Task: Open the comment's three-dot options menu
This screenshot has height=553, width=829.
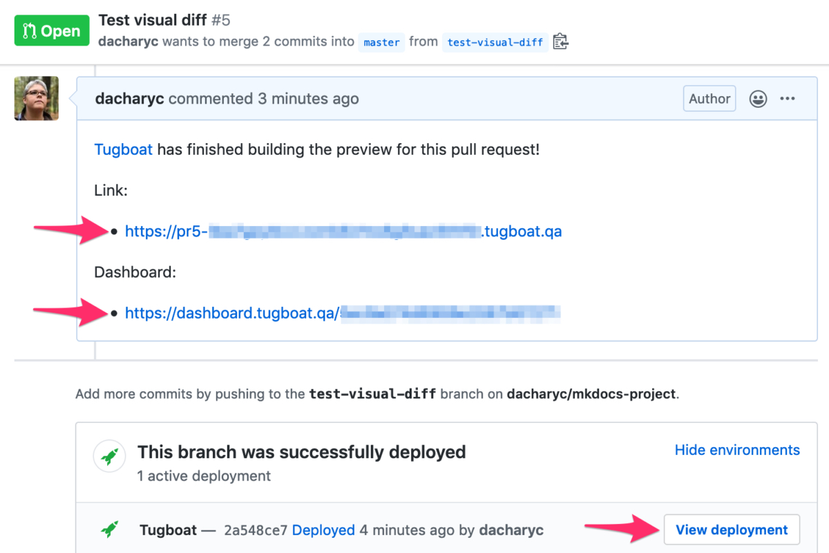Action: (x=788, y=99)
